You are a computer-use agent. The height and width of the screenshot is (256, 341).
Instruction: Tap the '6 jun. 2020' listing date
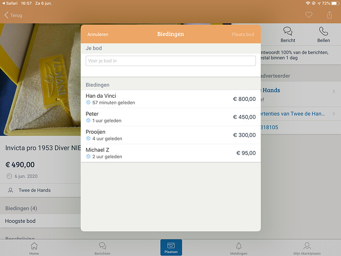pyautogui.click(x=26, y=176)
